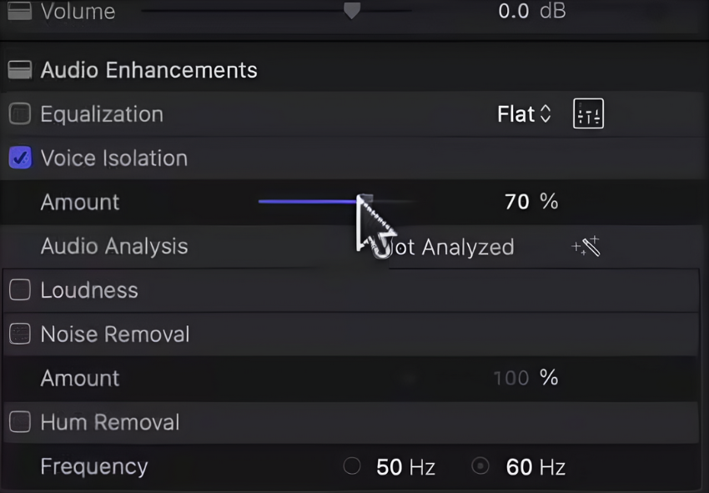Disable the Voice Isolation checkbox
709x493 pixels.
pyautogui.click(x=20, y=158)
